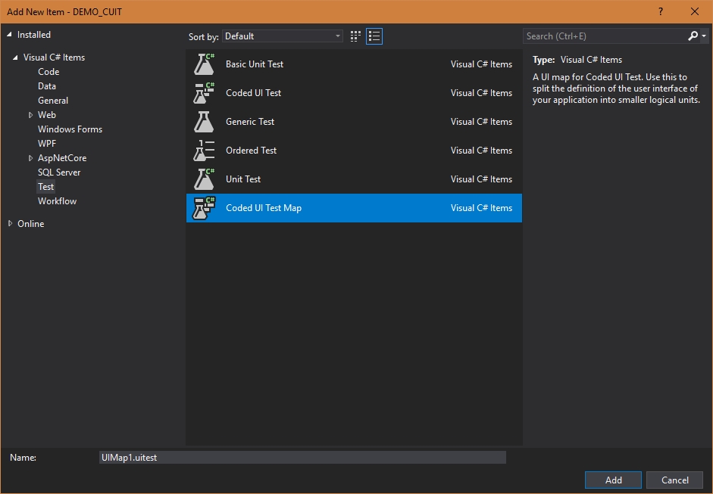Image resolution: width=713 pixels, height=494 pixels.
Task: Switch to small icons view
Action: tap(356, 36)
